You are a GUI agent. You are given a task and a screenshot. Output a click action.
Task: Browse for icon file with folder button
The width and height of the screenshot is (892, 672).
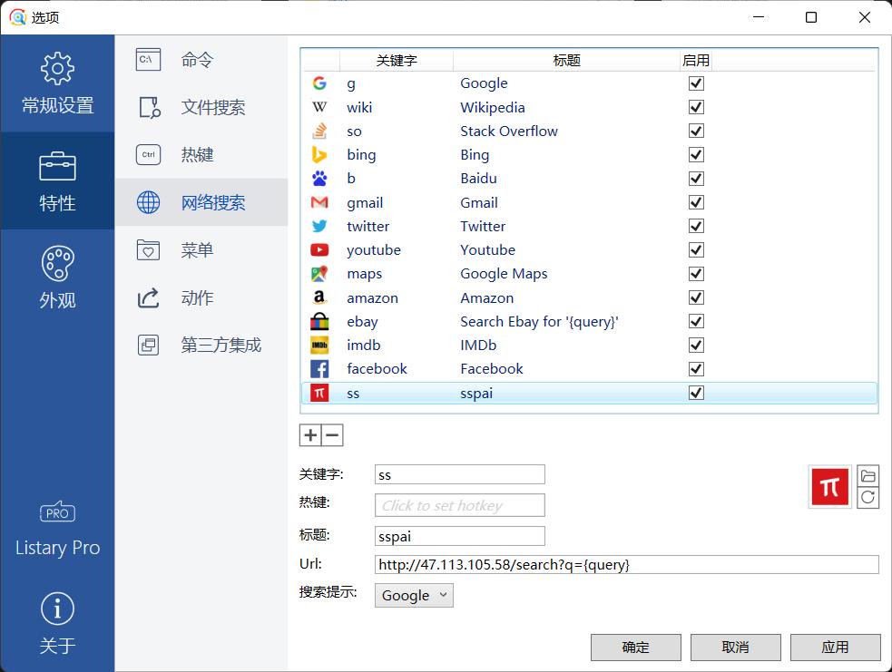(x=868, y=476)
